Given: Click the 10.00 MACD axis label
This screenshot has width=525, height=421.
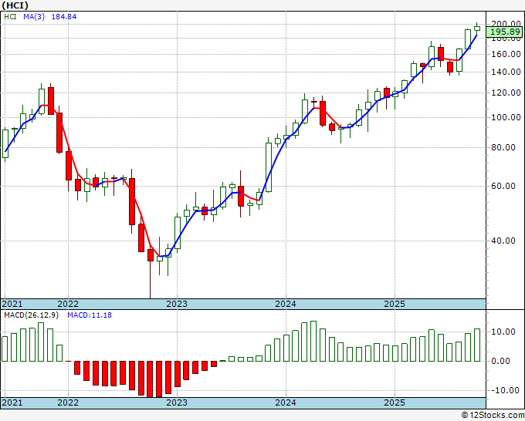Looking at the screenshot, I should (x=503, y=332).
